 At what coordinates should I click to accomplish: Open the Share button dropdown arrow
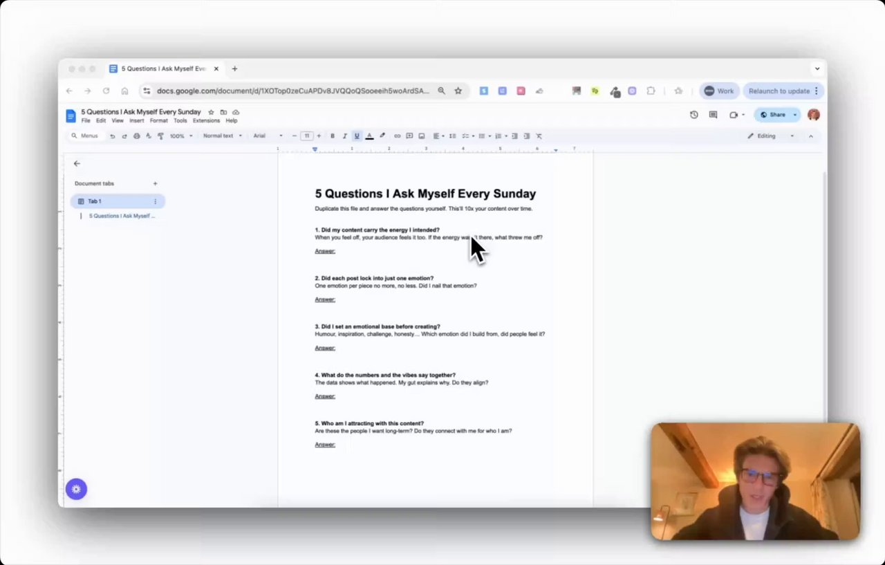click(795, 115)
